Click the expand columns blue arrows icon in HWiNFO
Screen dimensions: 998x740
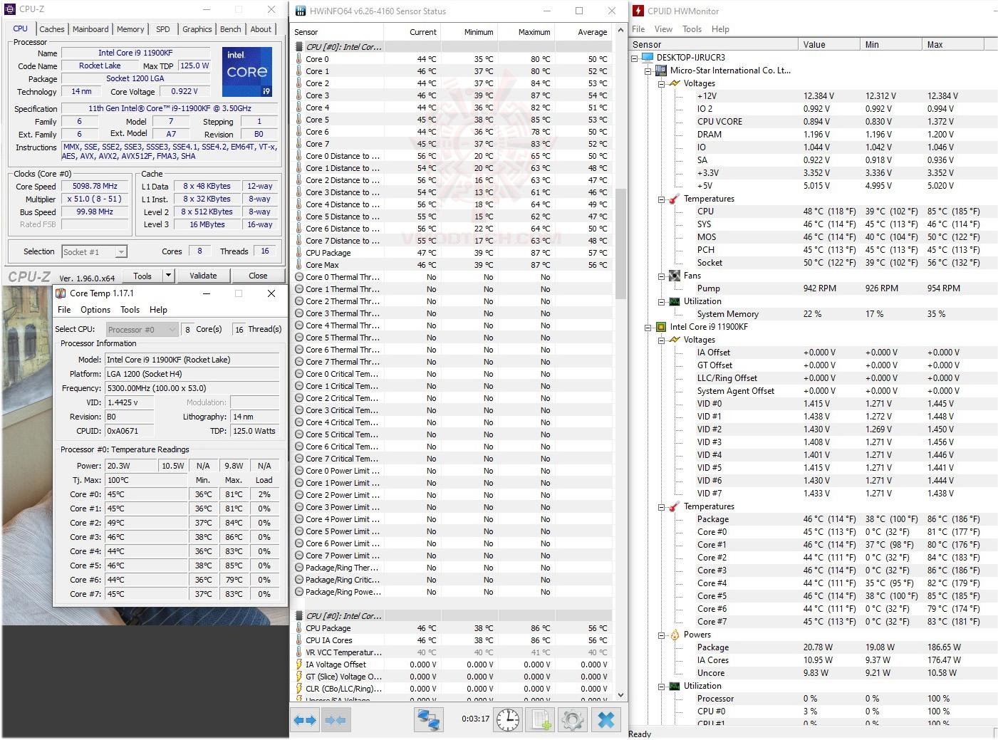pyautogui.click(x=305, y=720)
